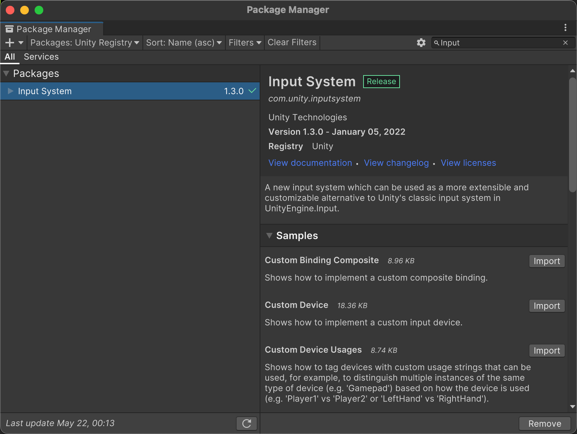Click the Registry label in details
This screenshot has height=434, width=577.
click(x=286, y=146)
